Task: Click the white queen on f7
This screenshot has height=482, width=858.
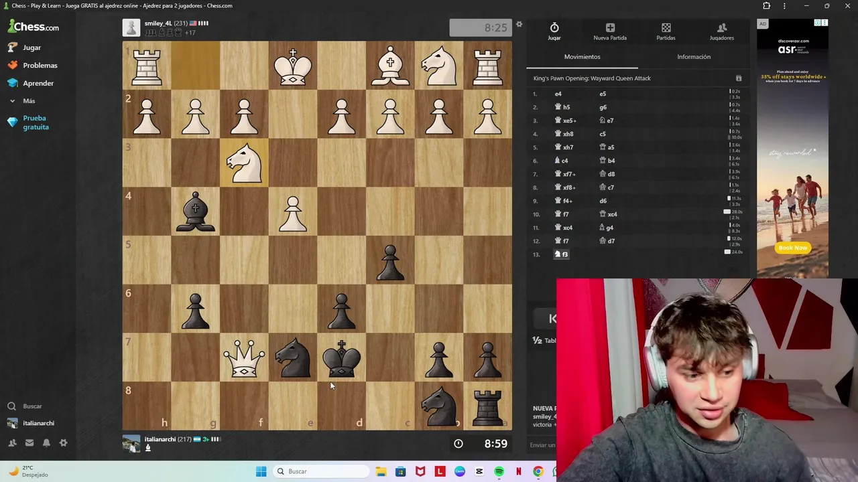Action: click(x=244, y=357)
